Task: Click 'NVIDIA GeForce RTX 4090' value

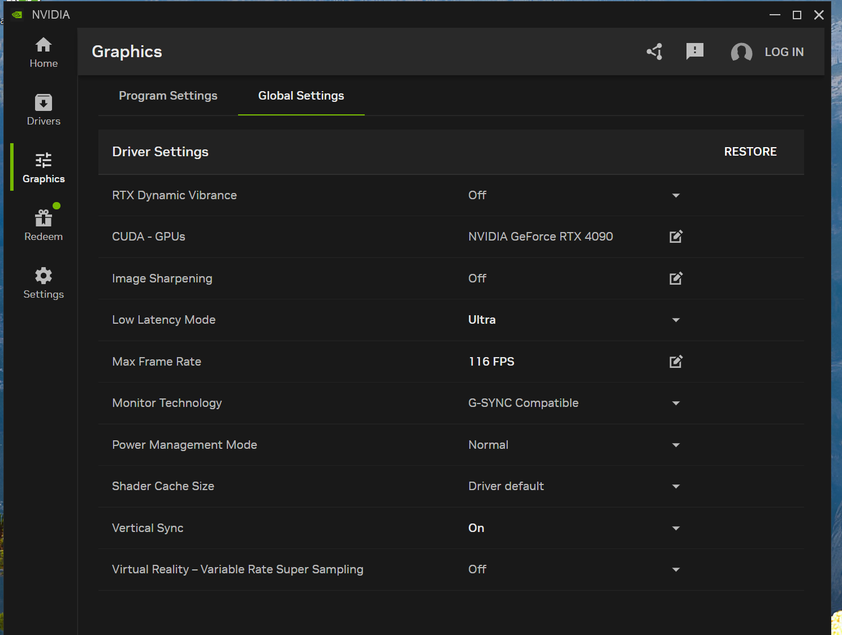Action: point(541,237)
